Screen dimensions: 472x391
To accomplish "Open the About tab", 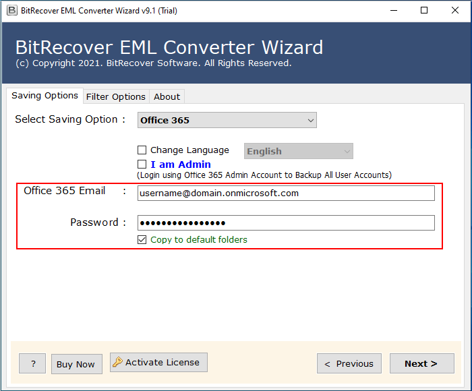I will (167, 96).
